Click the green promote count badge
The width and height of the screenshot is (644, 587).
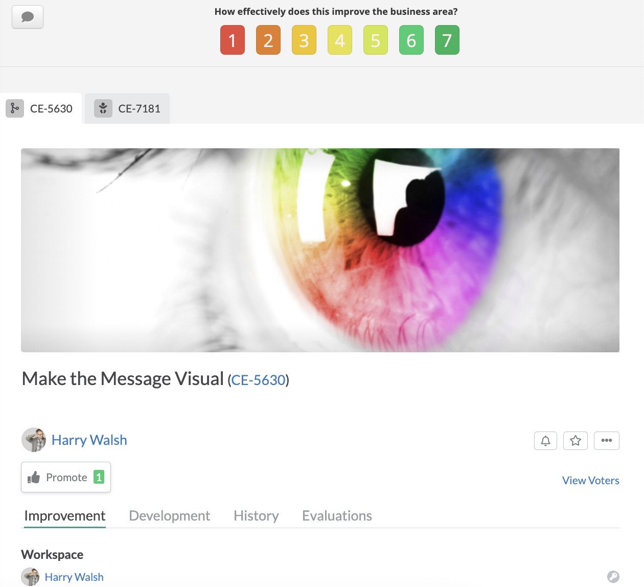coord(99,477)
